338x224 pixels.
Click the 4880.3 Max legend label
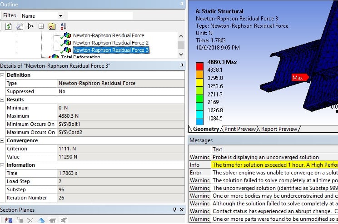point(222,62)
